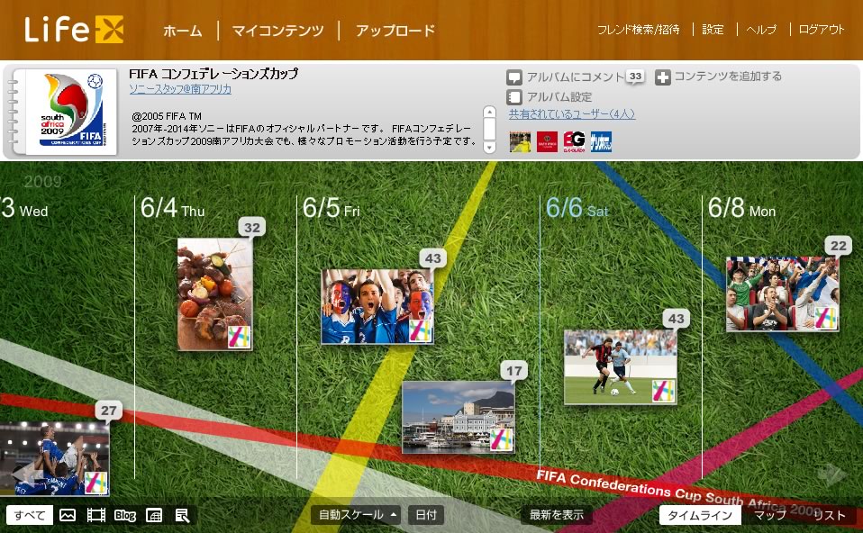
Task: Click the 32 comment badge on 6/4 photo
Action: (252, 228)
